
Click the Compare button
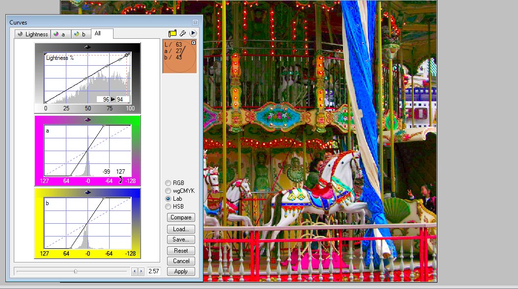pos(181,217)
